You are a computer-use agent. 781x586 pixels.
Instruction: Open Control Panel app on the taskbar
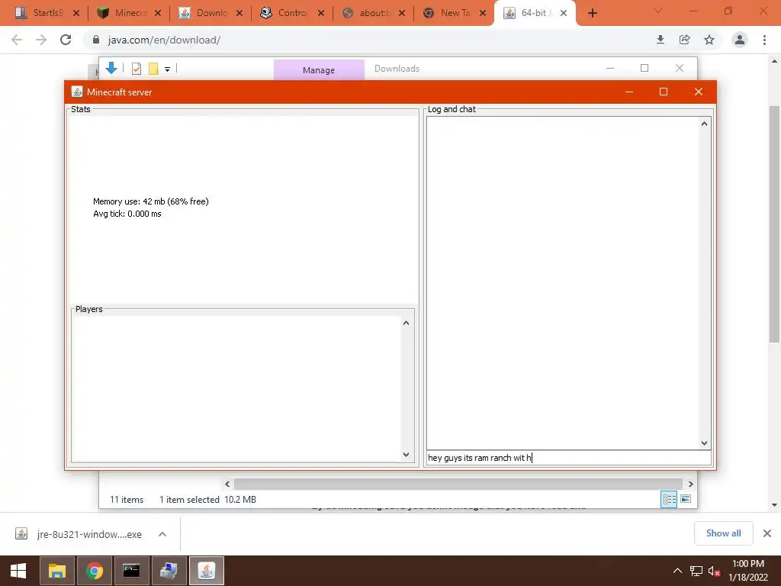coord(169,571)
